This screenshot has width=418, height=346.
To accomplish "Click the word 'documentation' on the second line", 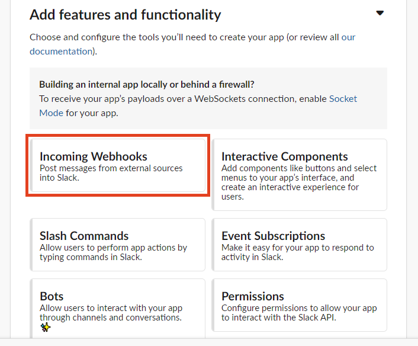I will point(61,51).
